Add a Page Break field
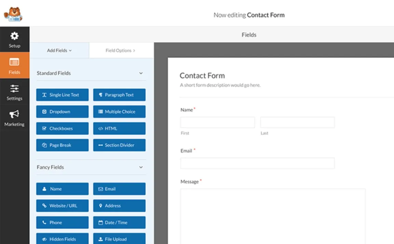394x244 pixels. pyautogui.click(x=62, y=145)
